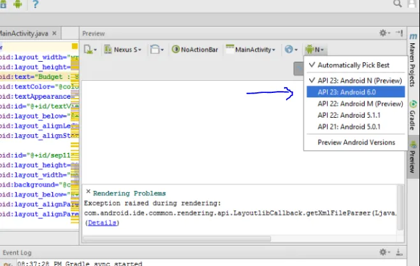Open the Event Log gear settings
This screenshot has width=420, height=266.
tap(385, 252)
